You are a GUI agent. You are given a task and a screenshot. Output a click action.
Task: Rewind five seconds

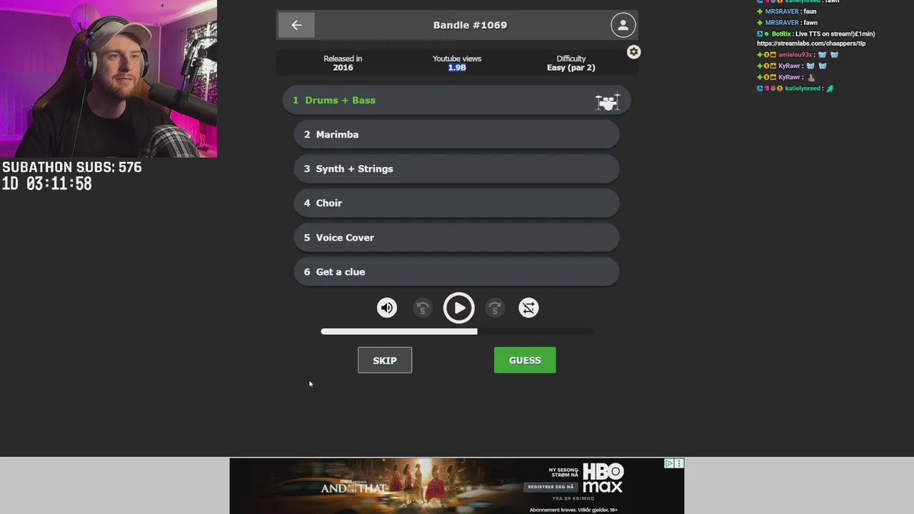[423, 308]
